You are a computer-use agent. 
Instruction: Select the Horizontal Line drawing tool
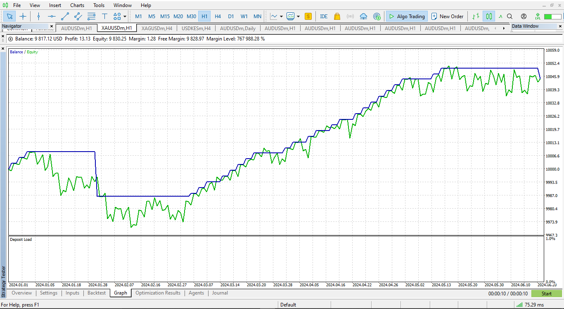click(52, 17)
